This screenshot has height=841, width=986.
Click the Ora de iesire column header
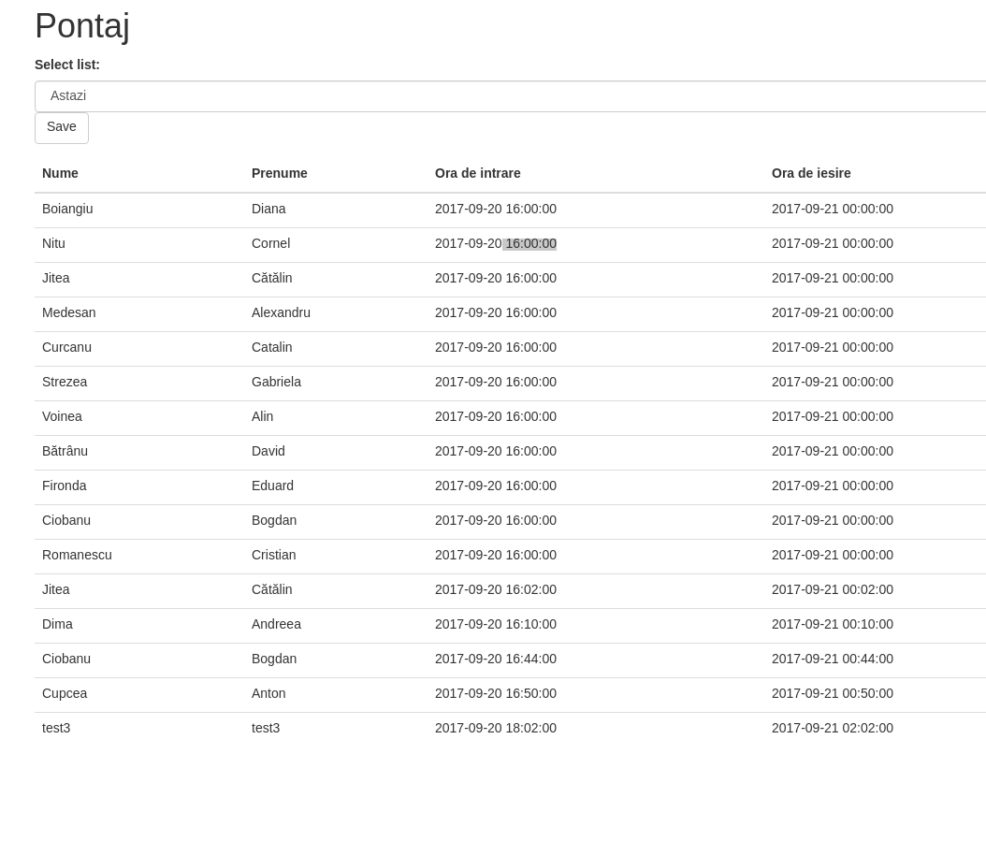811,173
